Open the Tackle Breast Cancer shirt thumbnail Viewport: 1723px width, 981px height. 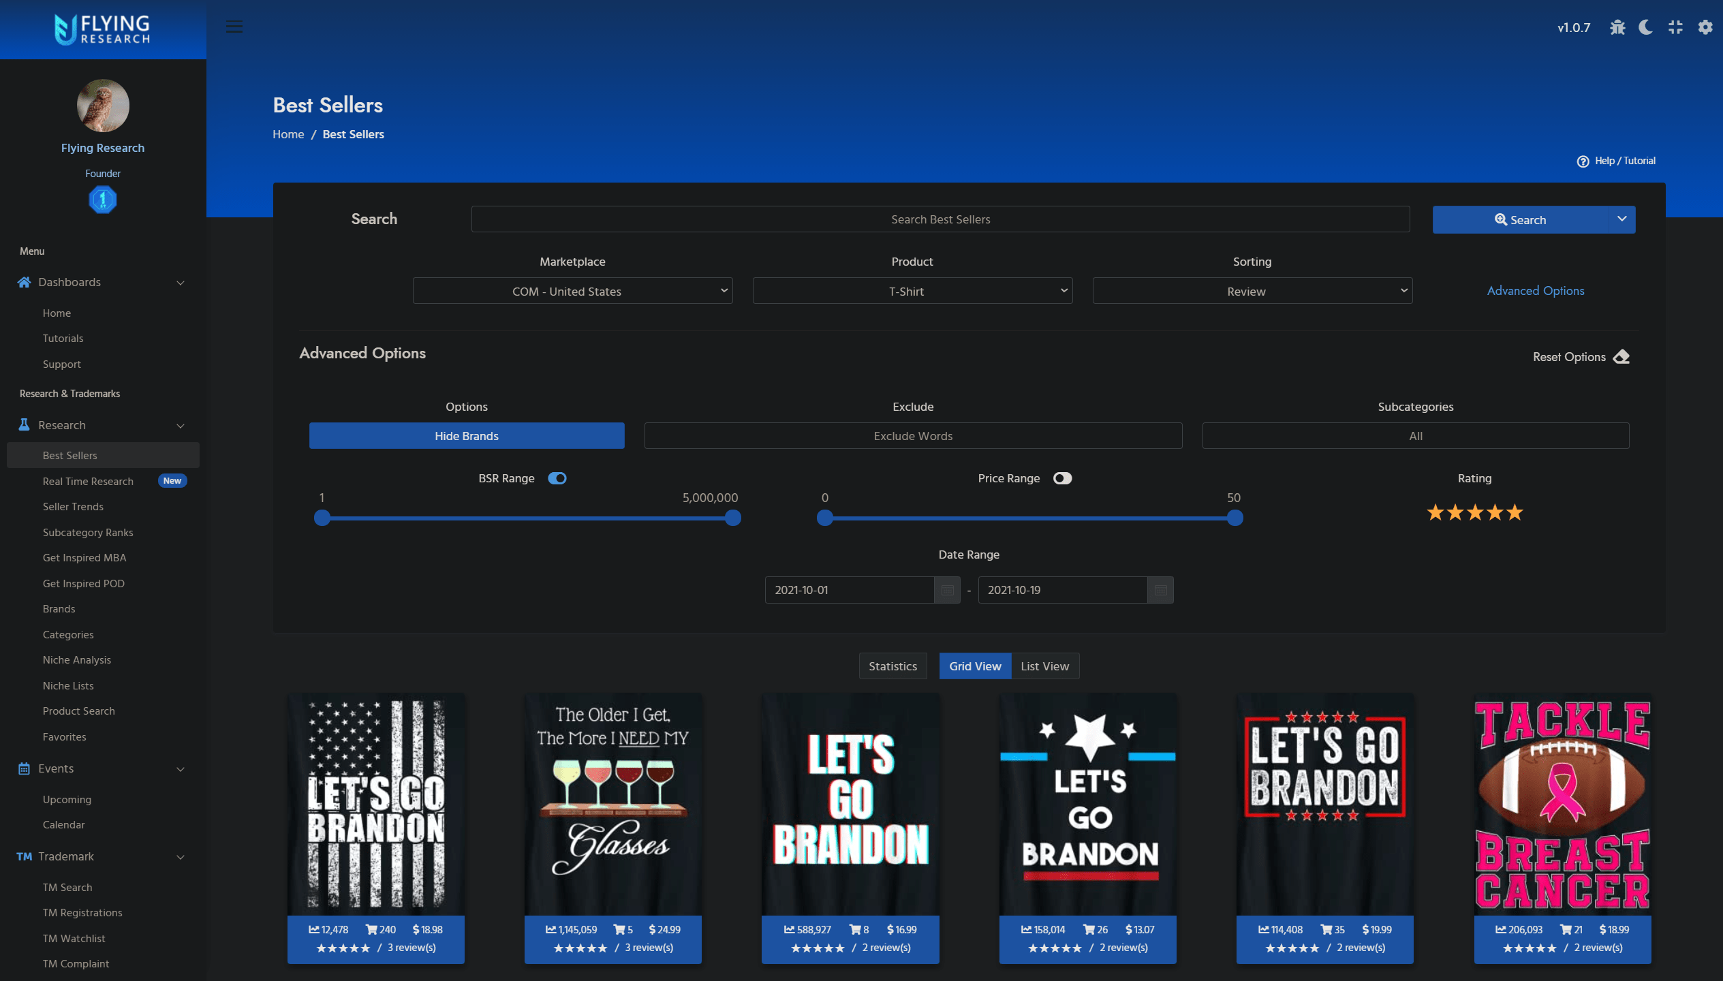(x=1563, y=805)
